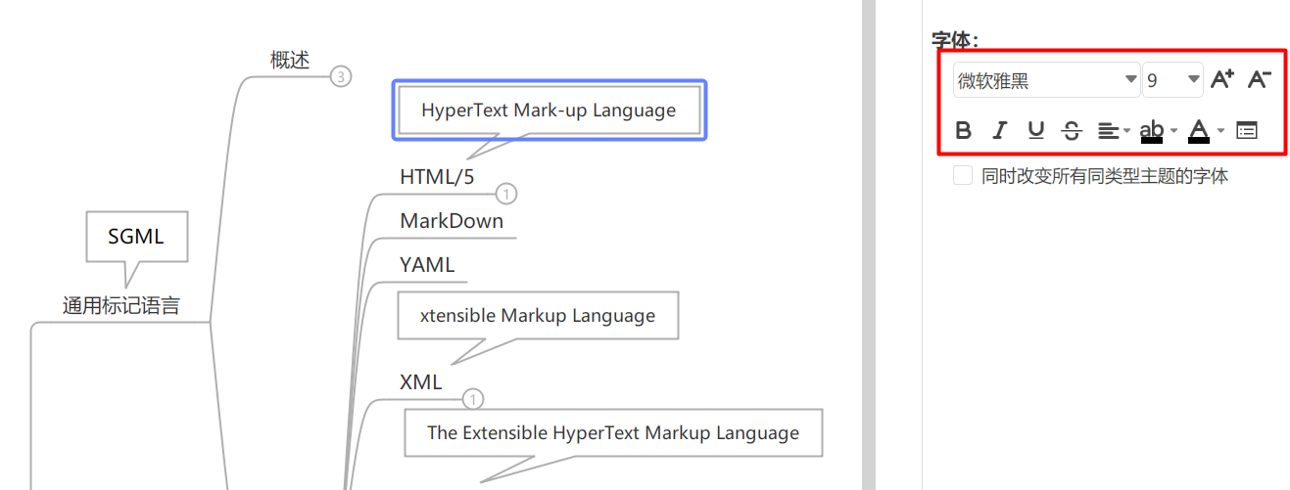Apply underline to the text

click(1035, 130)
